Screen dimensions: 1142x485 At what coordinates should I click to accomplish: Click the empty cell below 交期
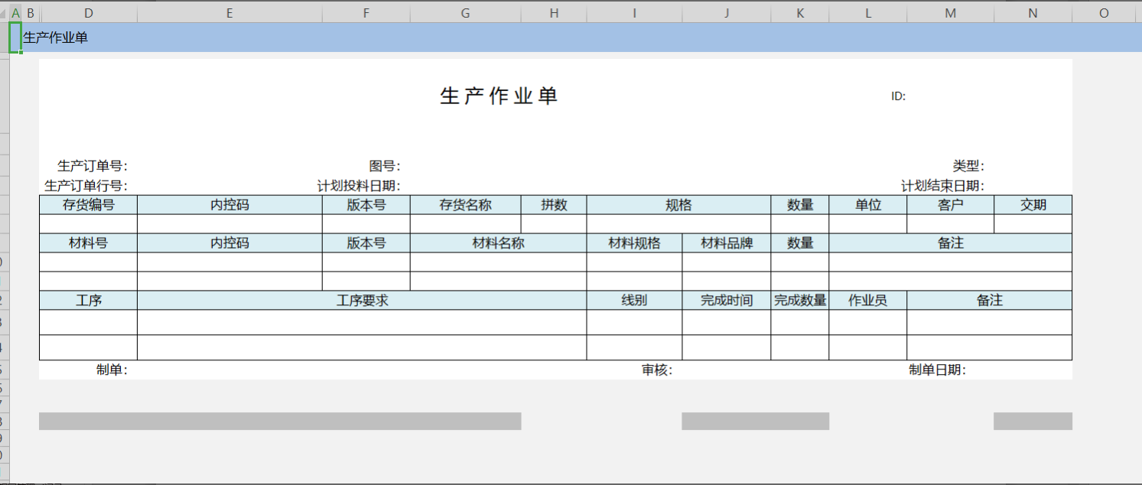(1033, 224)
